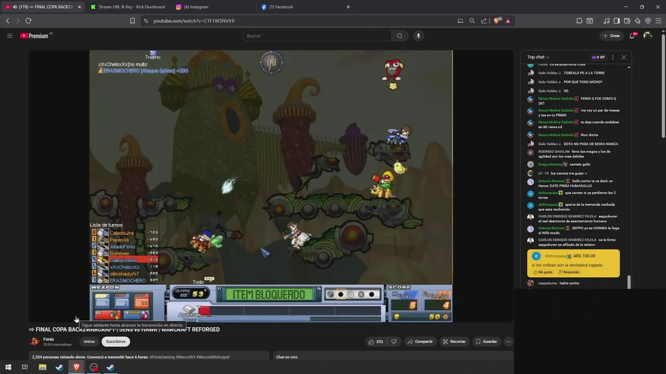Open the browser extensions puzzle icon
Screen dimensions: 666x374
(x=579, y=21)
